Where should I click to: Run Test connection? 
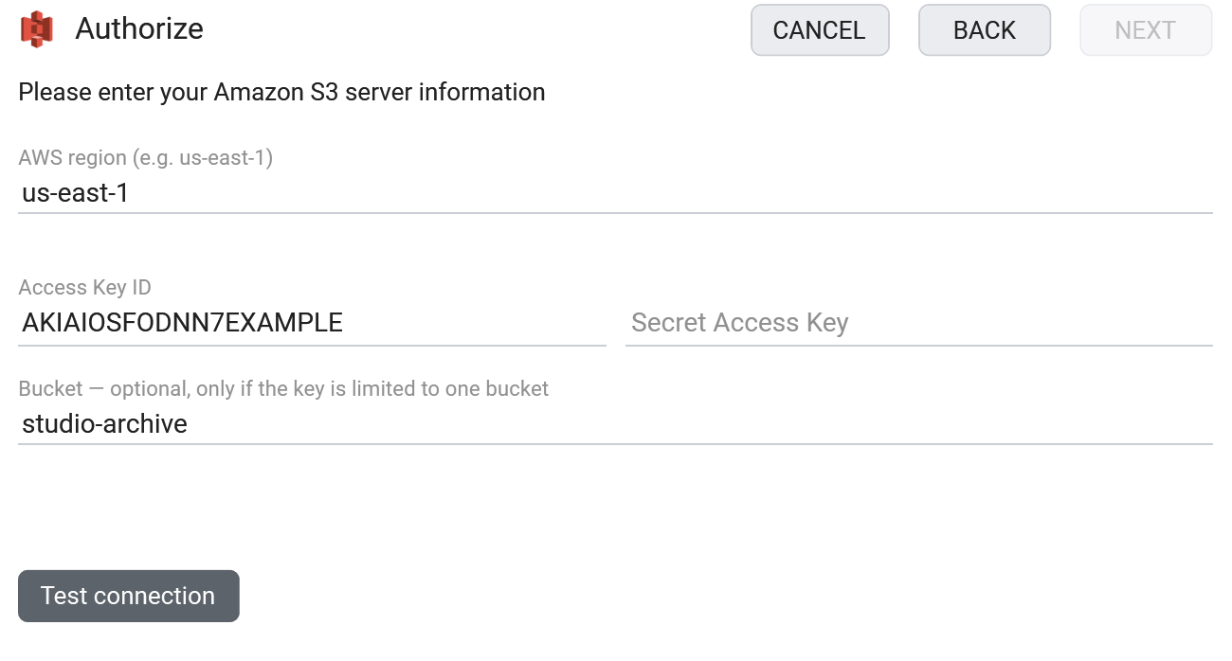[x=129, y=596]
